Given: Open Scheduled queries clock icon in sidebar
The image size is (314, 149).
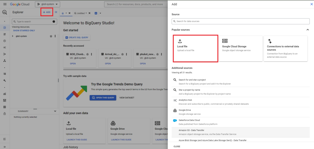Looking at the screenshot, I should [5, 41].
